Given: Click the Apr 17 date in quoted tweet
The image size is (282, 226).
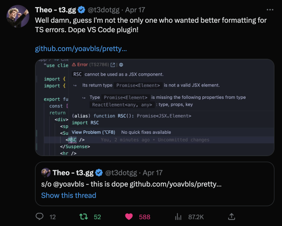Looking at the screenshot, I should 152,173.
